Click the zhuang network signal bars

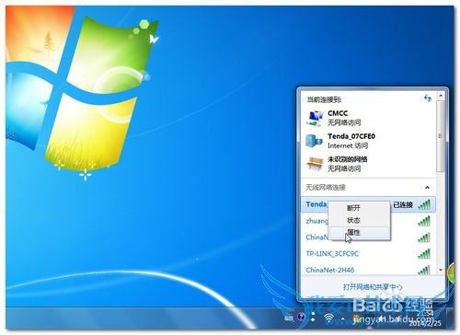[424, 221]
